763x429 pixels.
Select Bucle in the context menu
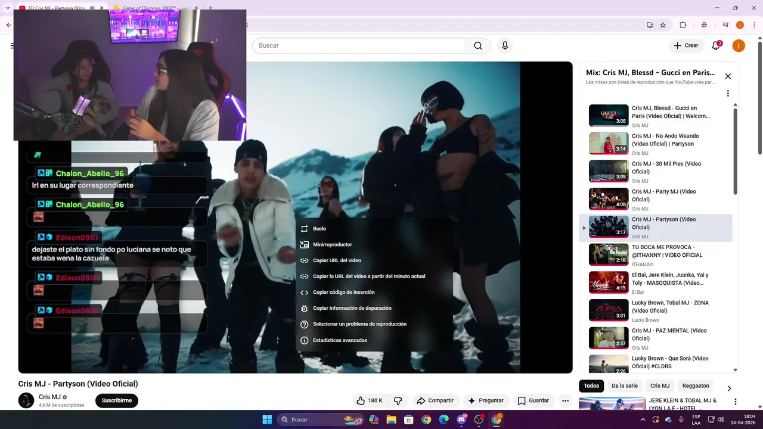coord(374,229)
